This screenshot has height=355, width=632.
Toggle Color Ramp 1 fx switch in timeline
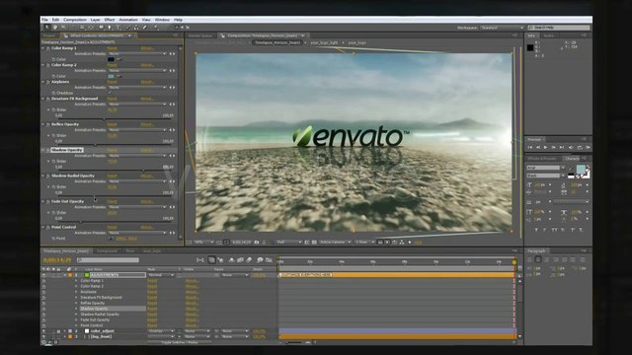coord(43,280)
